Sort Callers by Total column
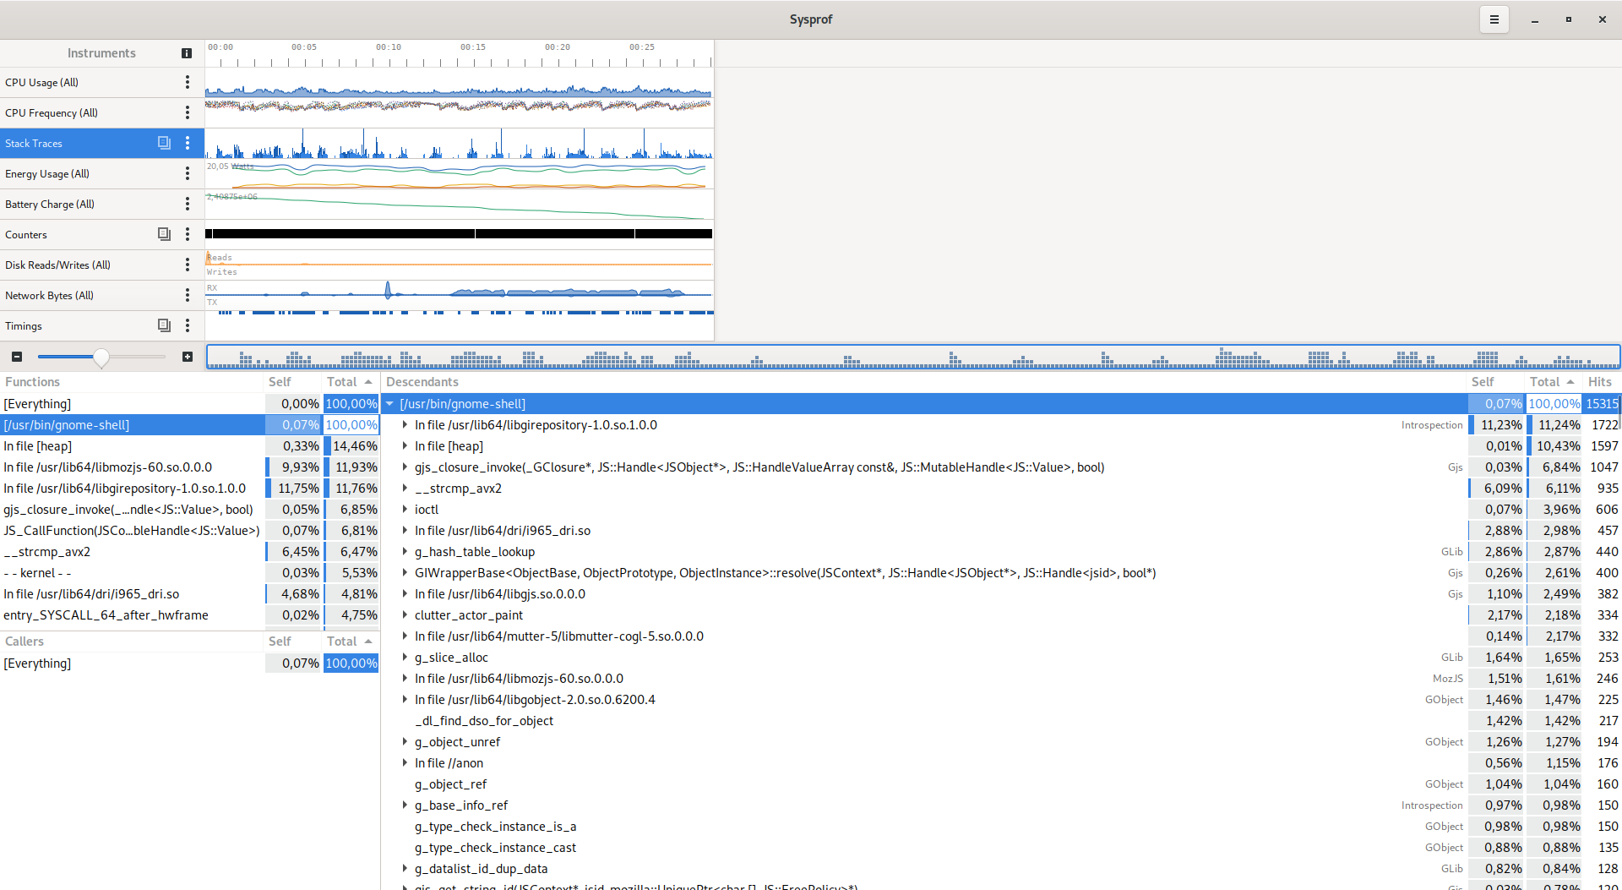Image resolution: width=1622 pixels, height=890 pixels. pos(351,642)
